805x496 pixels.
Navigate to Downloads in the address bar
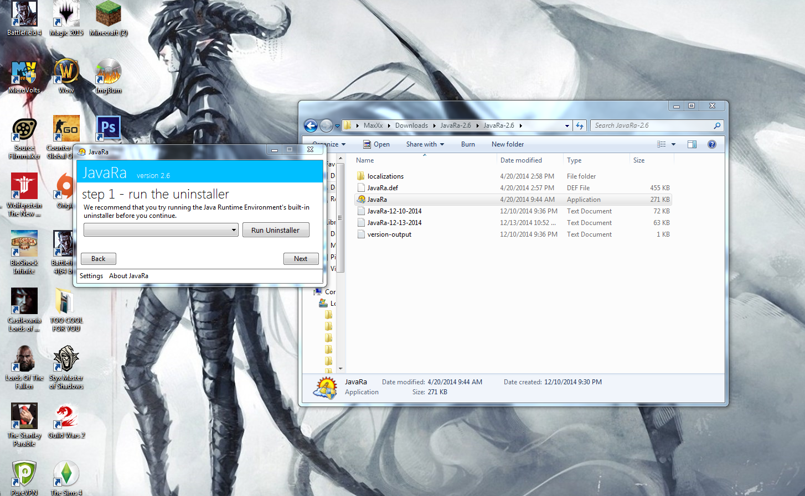[x=411, y=126]
